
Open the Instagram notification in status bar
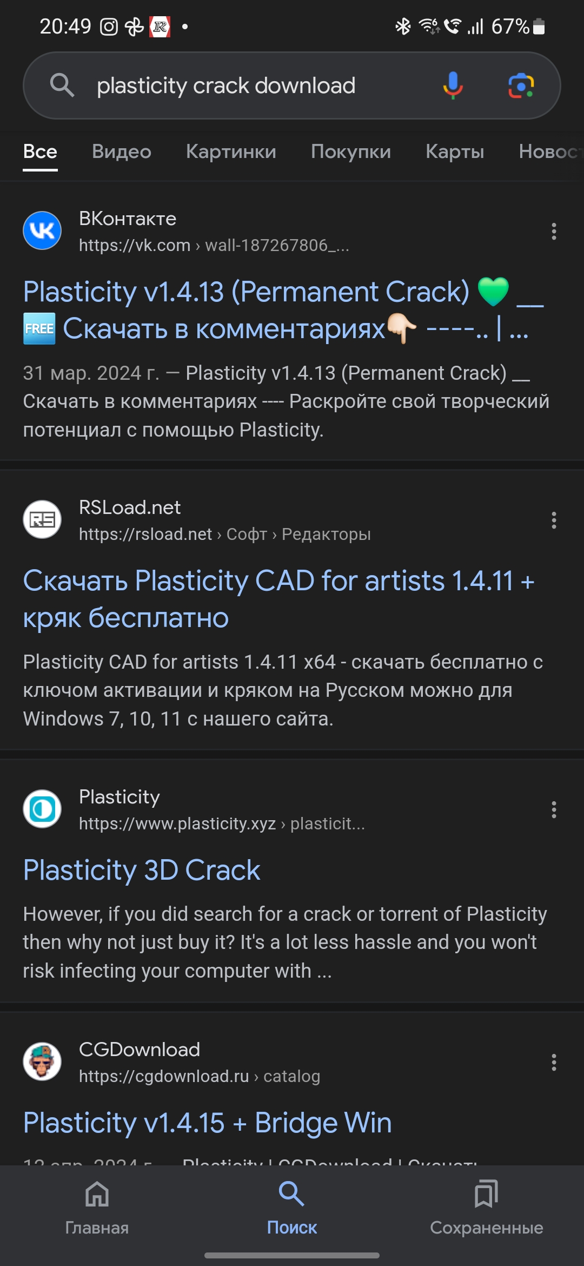(109, 27)
